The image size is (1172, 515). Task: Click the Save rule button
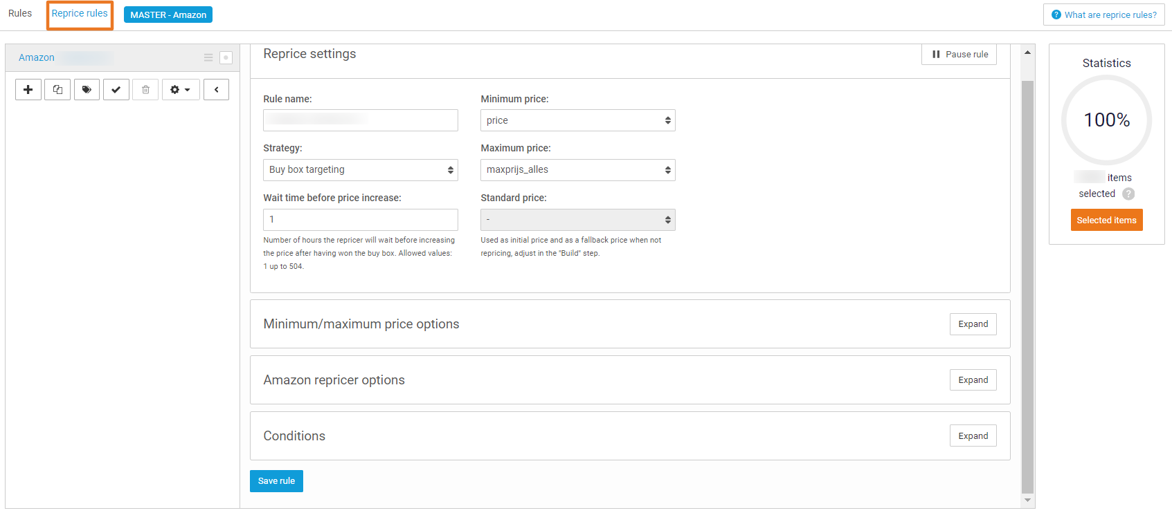point(276,481)
